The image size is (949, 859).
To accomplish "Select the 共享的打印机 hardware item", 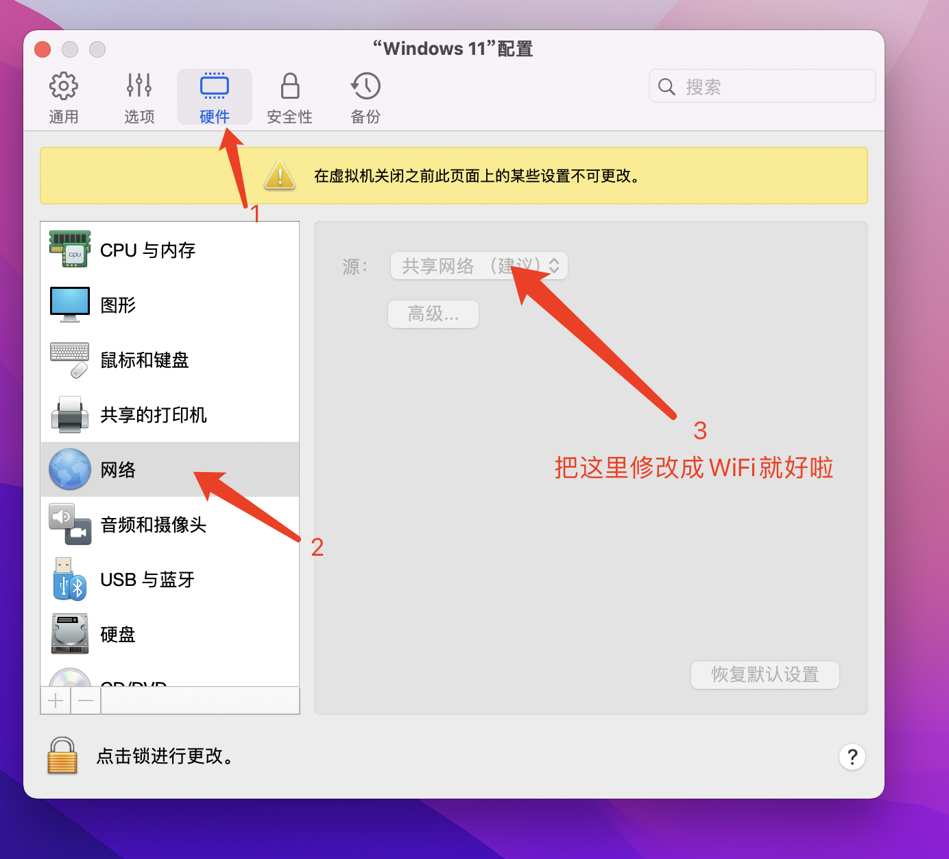I will coord(153,414).
